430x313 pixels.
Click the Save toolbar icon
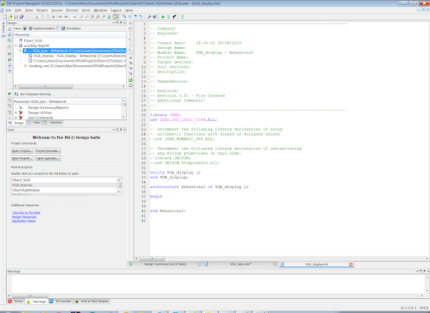click(16, 17)
